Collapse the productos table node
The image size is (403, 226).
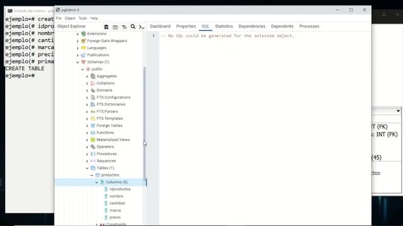click(x=92, y=175)
